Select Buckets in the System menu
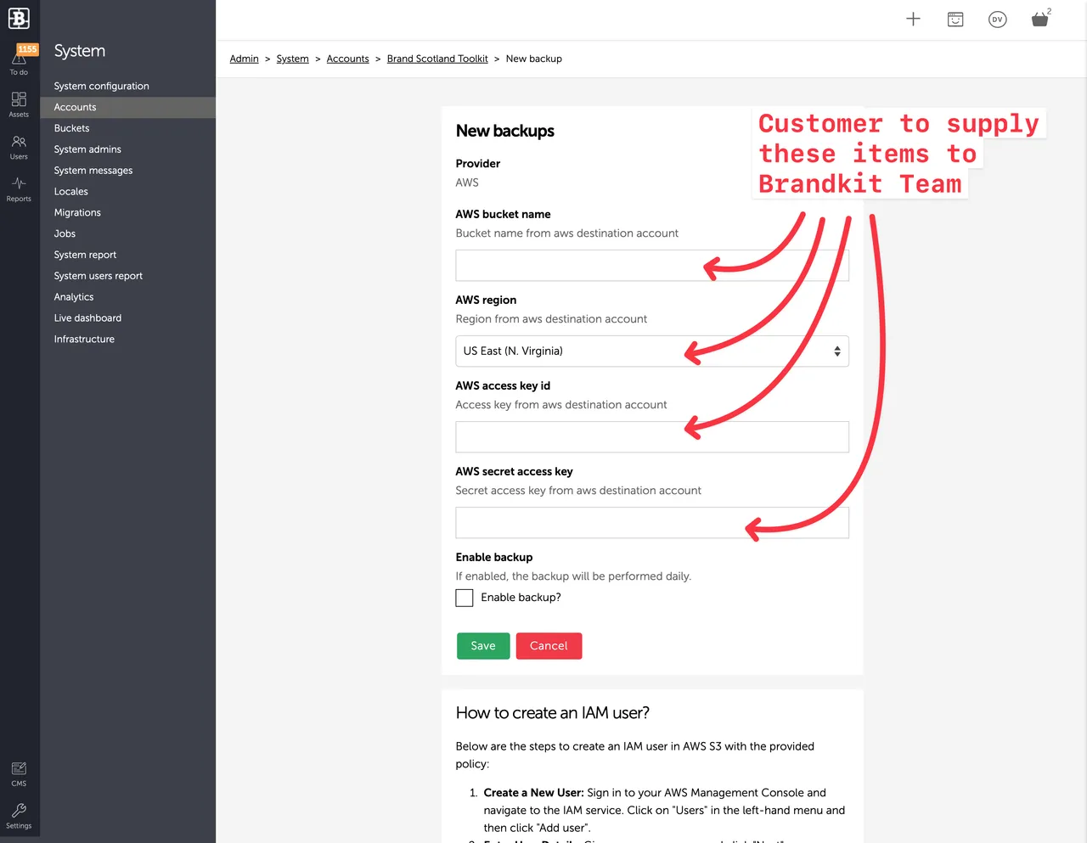This screenshot has height=843, width=1087. coord(71,128)
